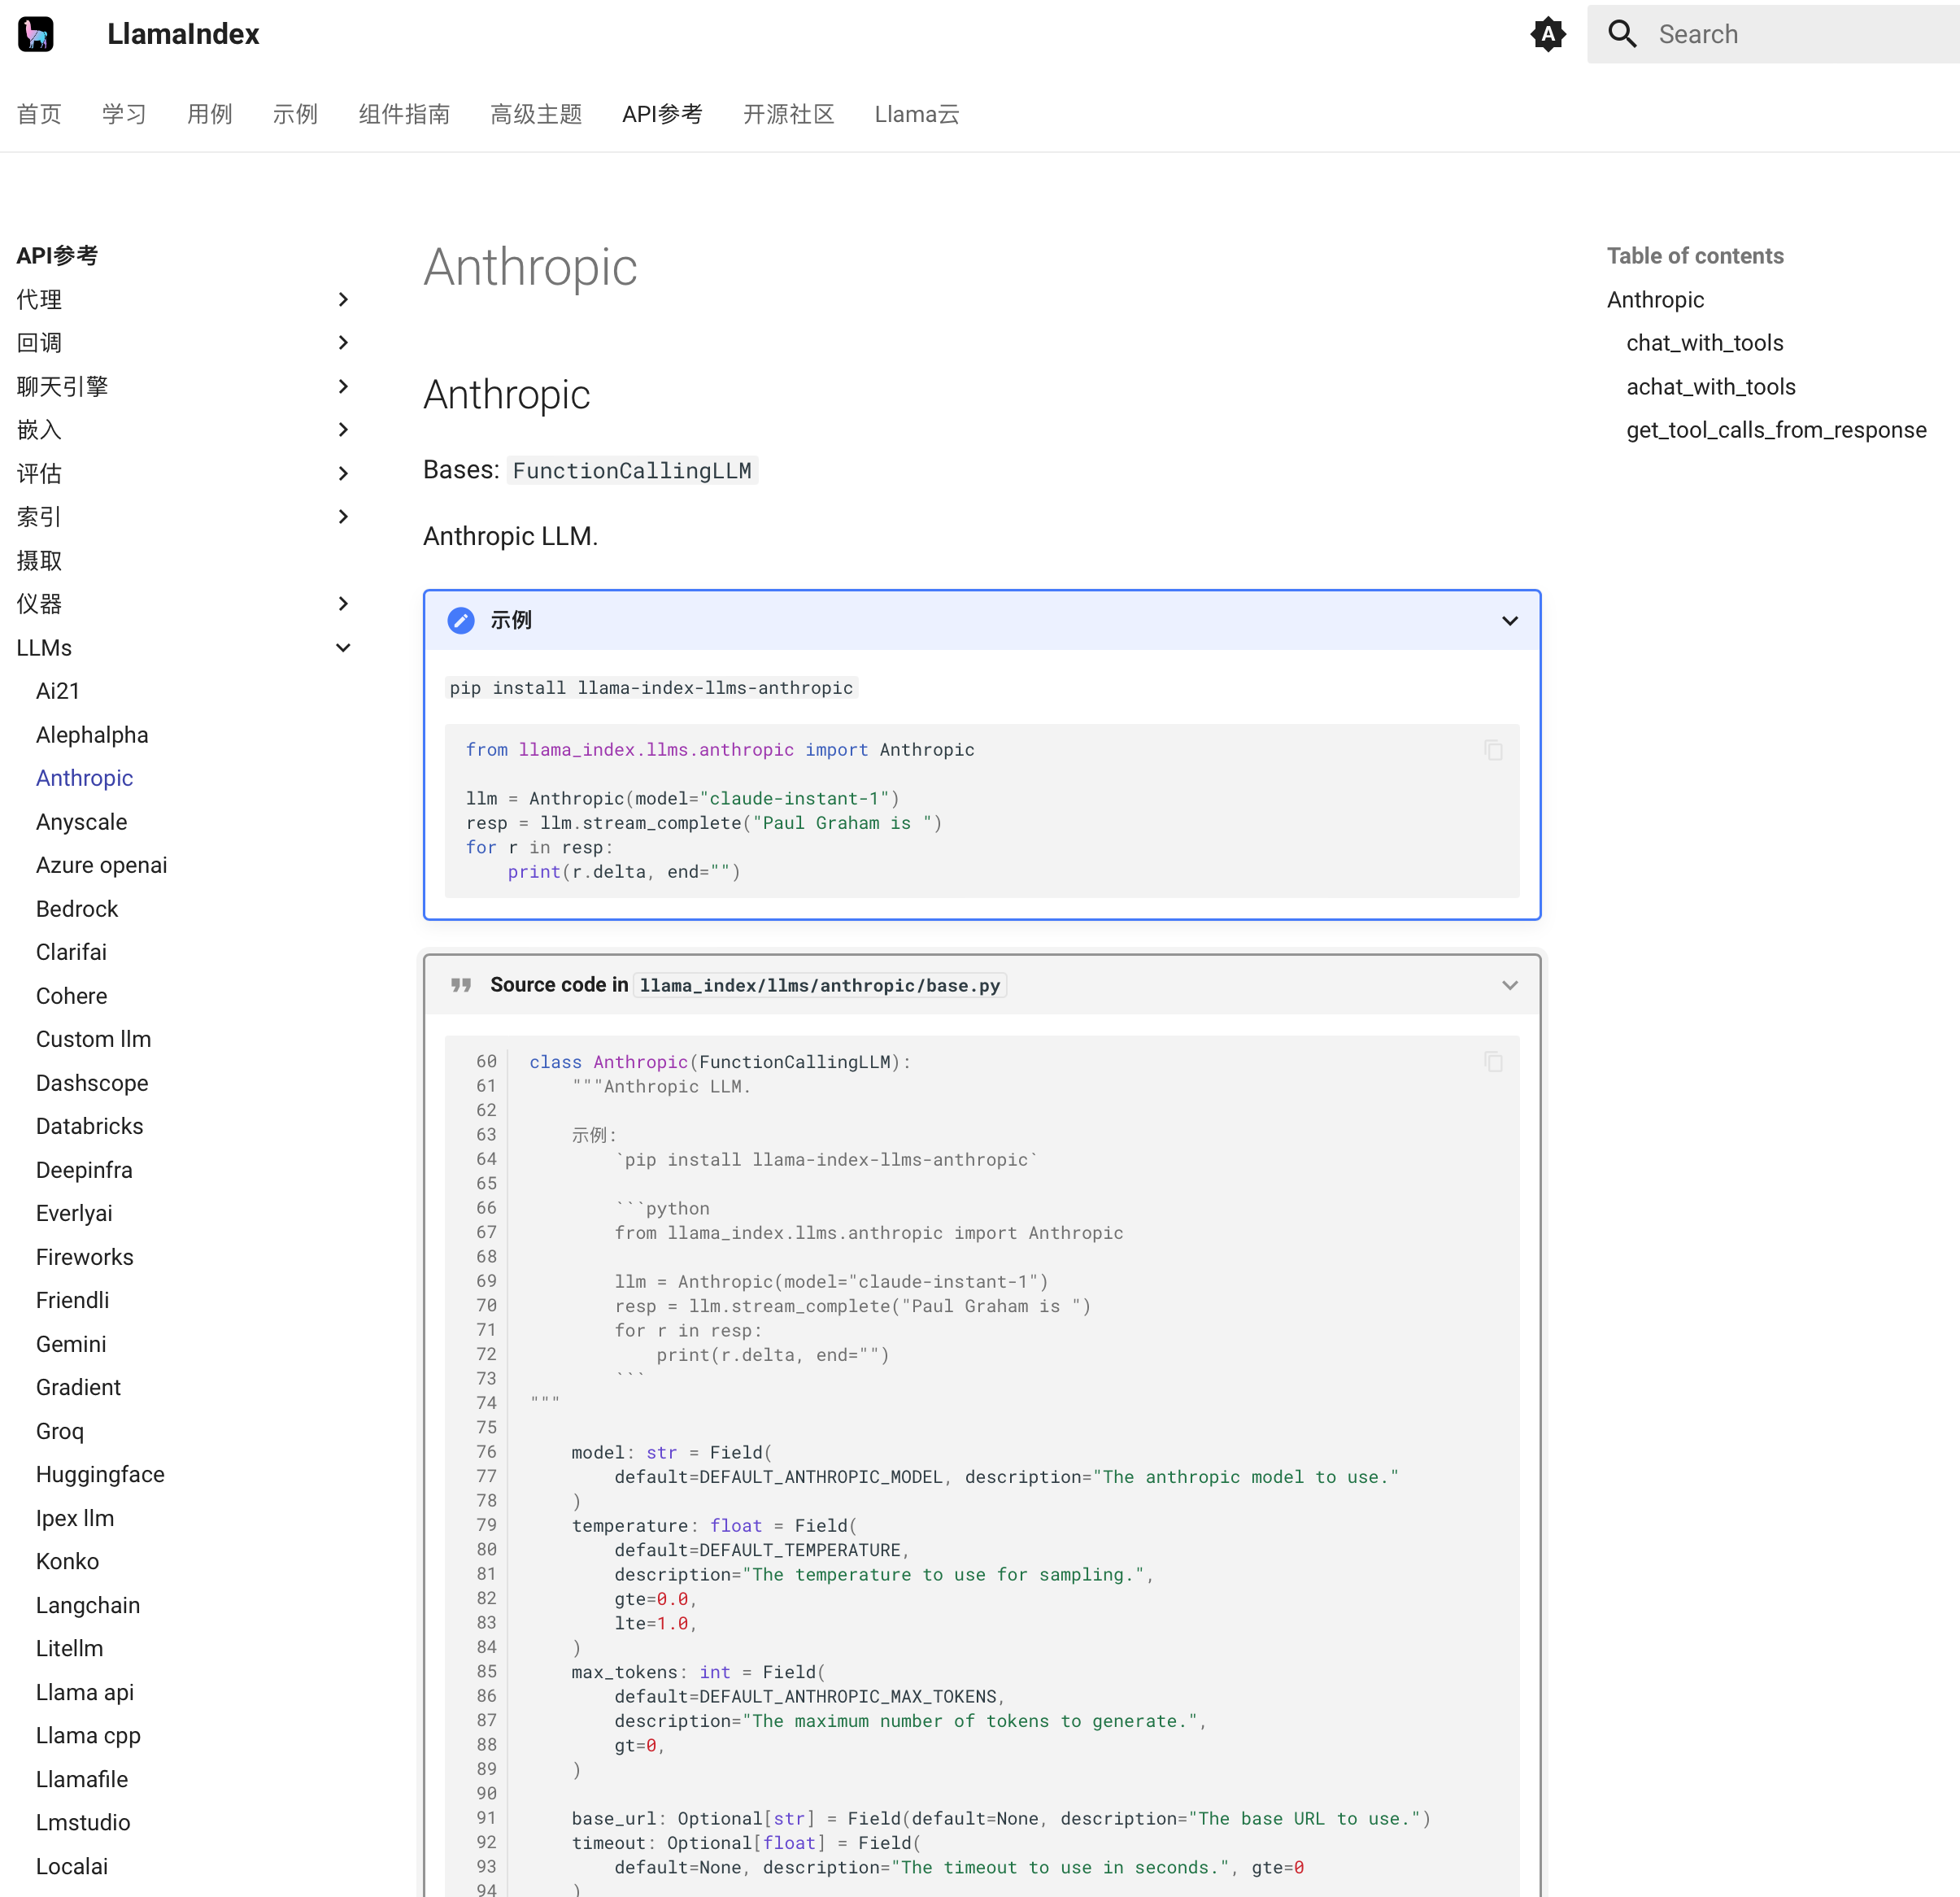
Task: Jump to chat_with_tools in contents
Action: 1704,343
